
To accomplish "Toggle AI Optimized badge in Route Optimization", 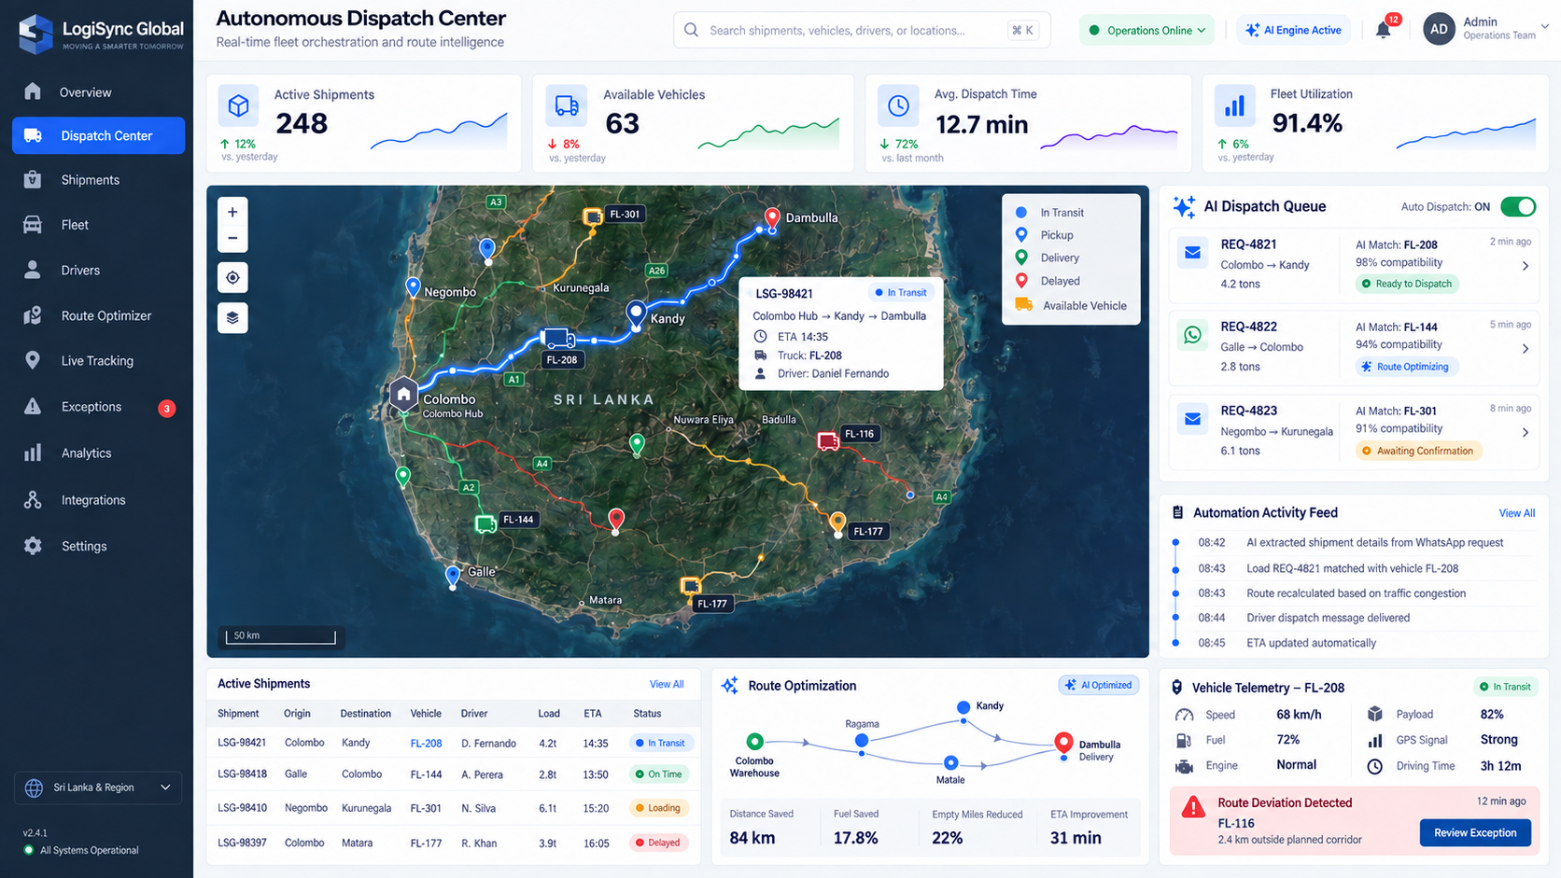I will tap(1098, 685).
